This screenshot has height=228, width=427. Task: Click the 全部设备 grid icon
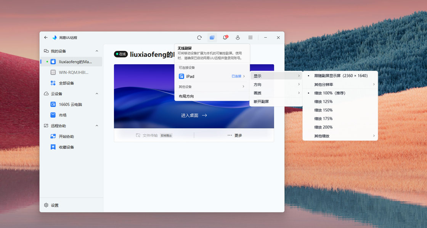tap(53, 83)
